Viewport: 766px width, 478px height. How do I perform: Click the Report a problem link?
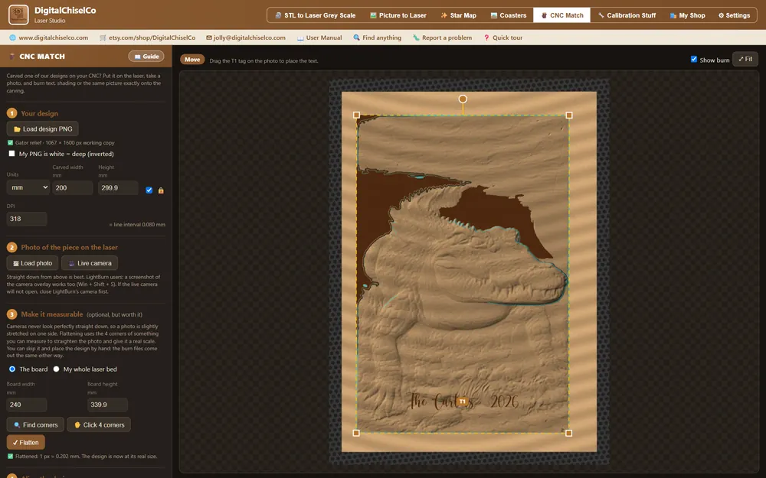click(x=442, y=37)
